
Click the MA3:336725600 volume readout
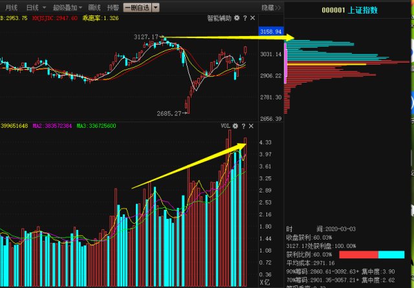tap(96, 126)
